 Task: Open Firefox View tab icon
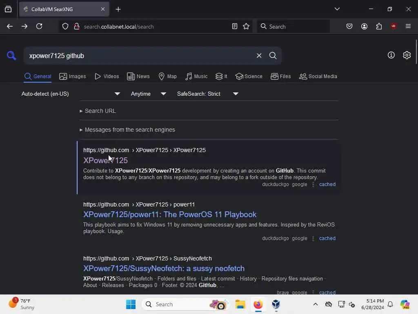pyautogui.click(x=8, y=9)
